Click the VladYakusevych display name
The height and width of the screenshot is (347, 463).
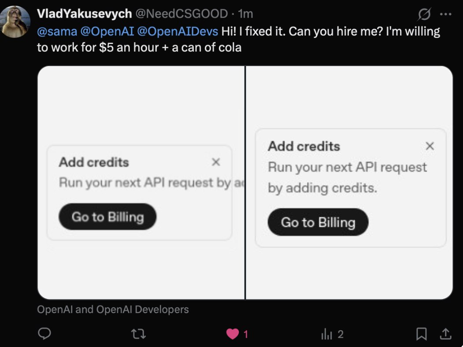pos(85,14)
